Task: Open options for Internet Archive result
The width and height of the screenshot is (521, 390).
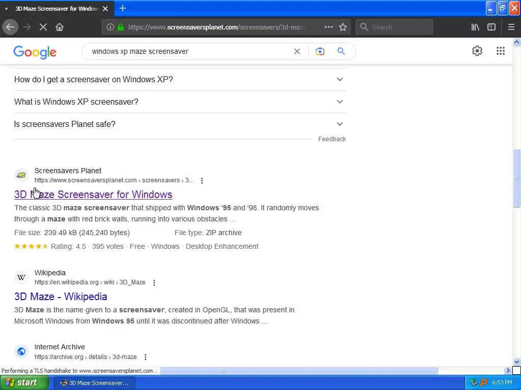Action: point(145,357)
